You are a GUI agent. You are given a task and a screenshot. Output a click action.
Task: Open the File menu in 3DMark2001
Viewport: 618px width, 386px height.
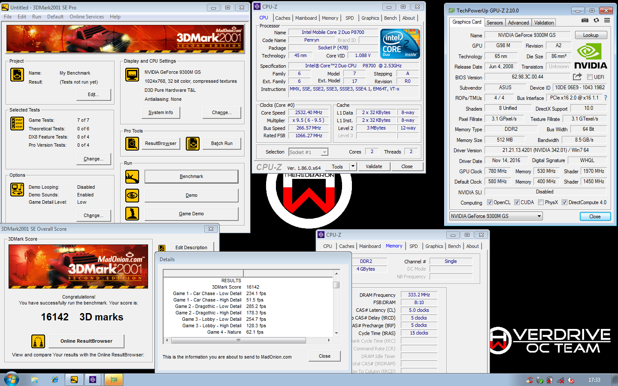(8, 17)
